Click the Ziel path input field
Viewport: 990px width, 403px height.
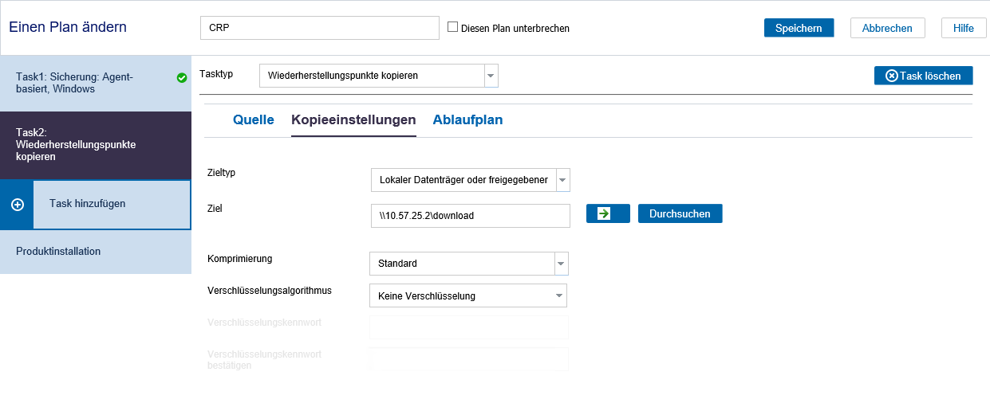[471, 215]
